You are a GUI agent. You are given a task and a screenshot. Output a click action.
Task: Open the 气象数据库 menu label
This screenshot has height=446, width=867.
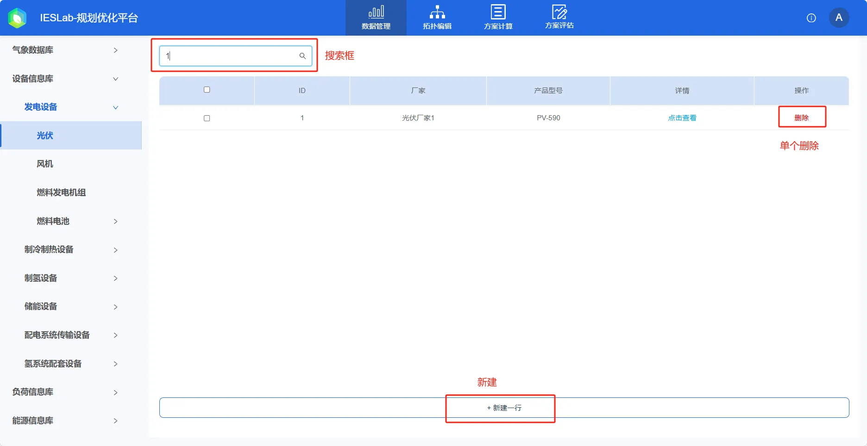(x=33, y=50)
